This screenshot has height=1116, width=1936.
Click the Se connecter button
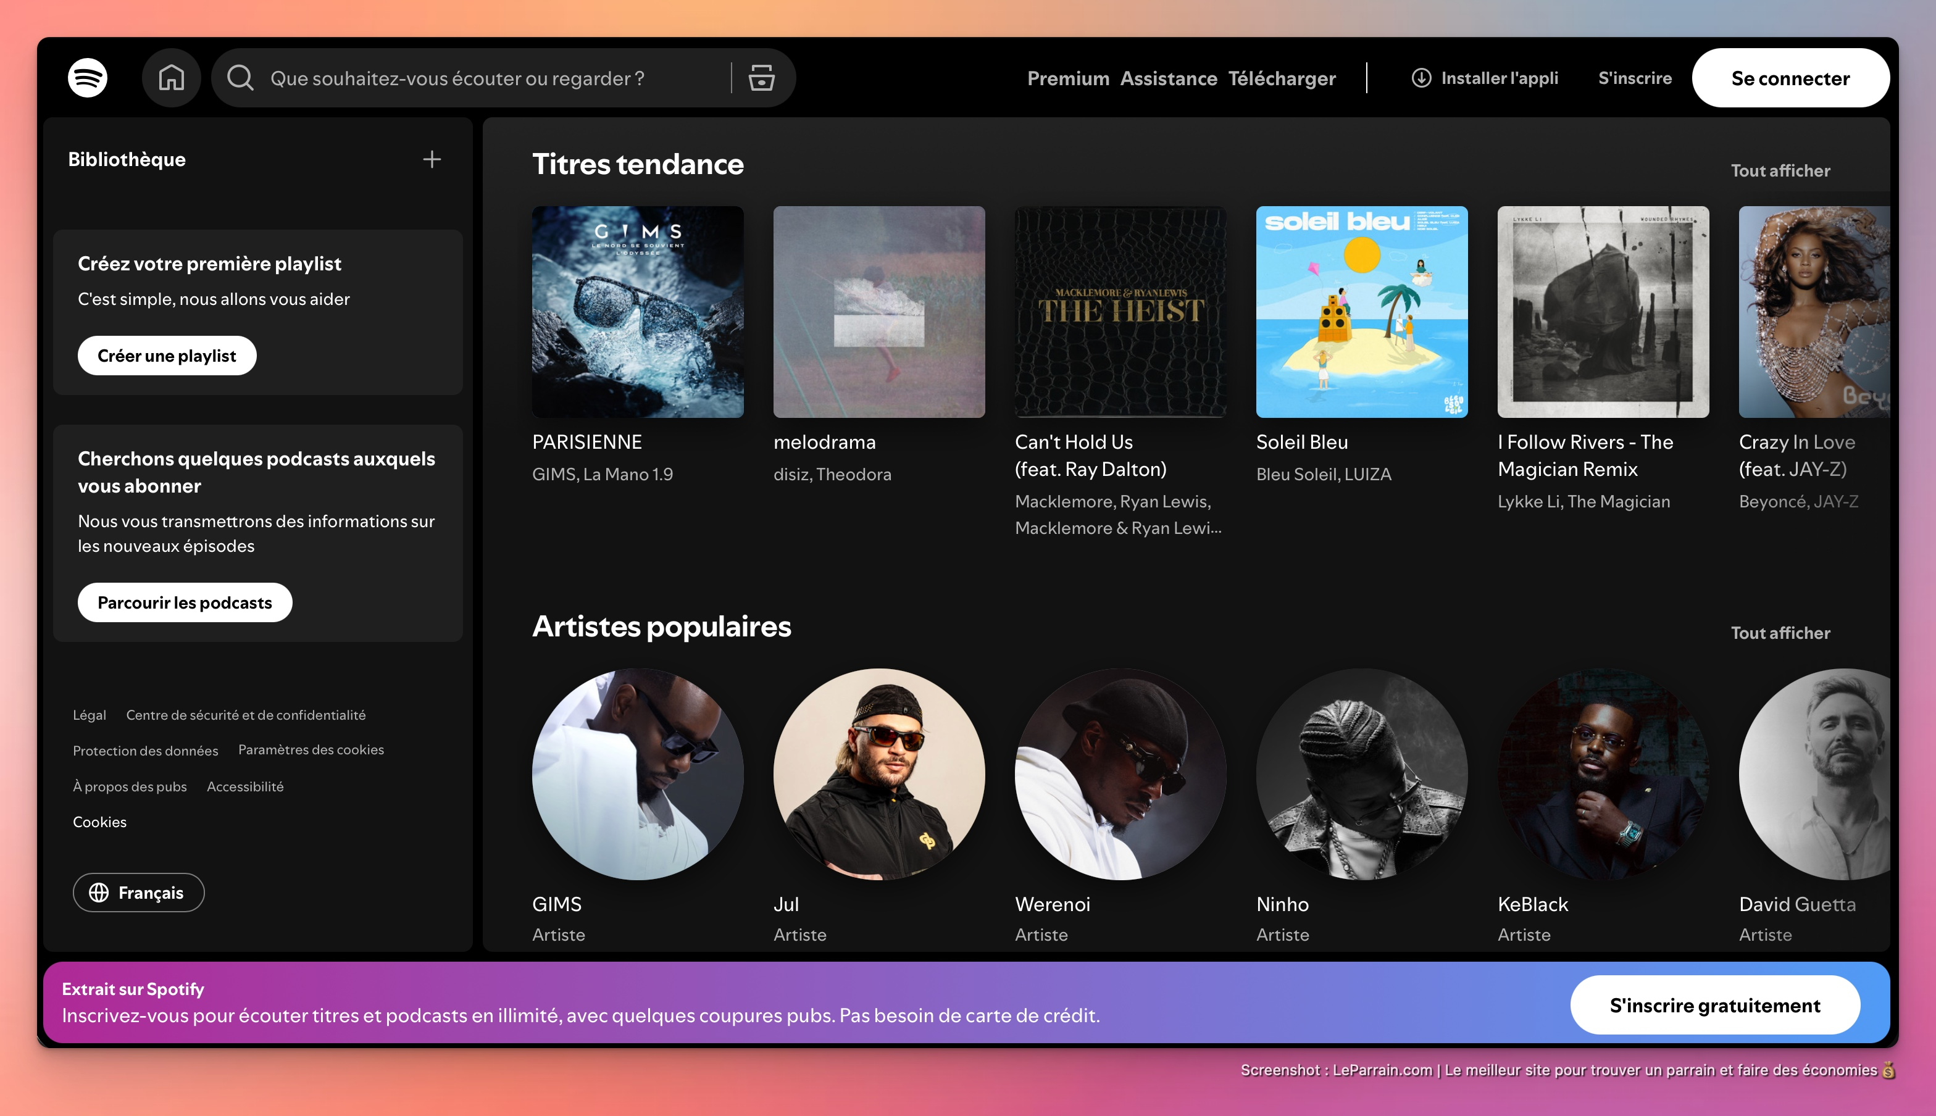click(x=1791, y=77)
